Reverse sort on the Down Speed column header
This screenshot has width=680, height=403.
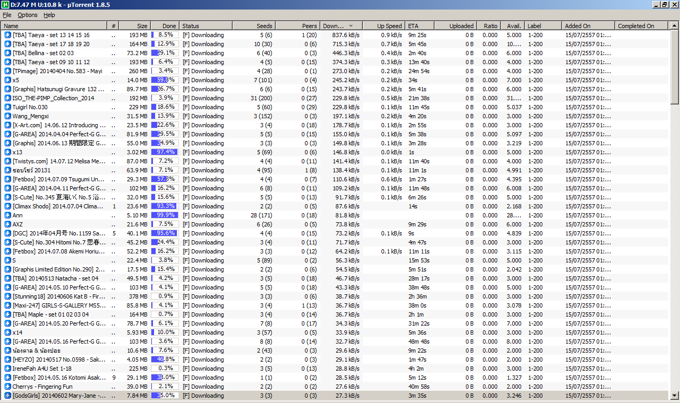[x=341, y=26]
